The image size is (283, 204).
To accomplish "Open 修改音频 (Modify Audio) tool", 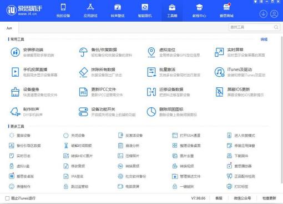I will tap(74, 166).
